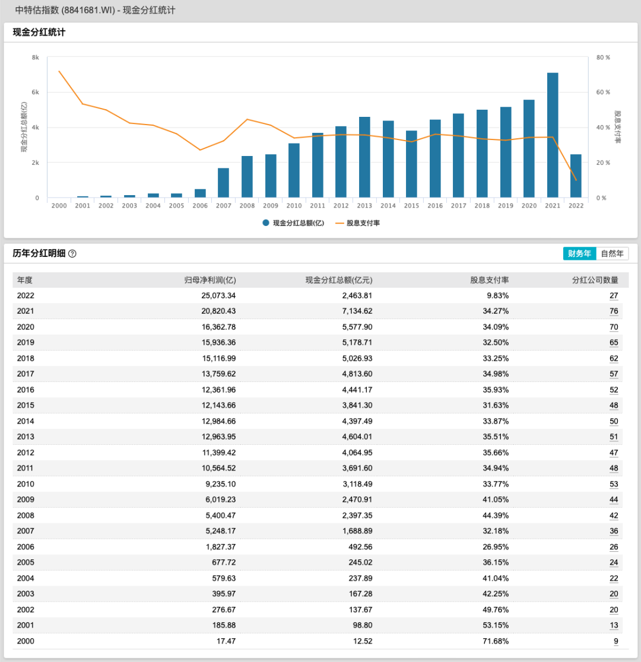
Task: Open company count 42 in 2008 row
Action: tap(614, 515)
